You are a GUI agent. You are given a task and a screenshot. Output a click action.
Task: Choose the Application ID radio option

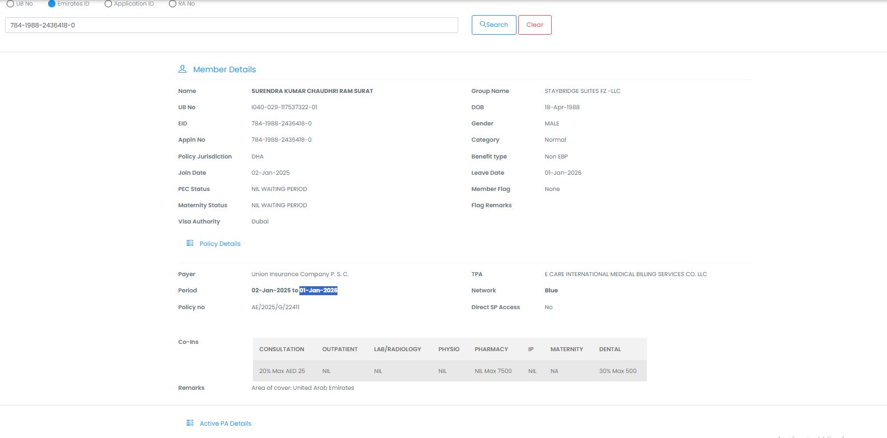tap(109, 4)
